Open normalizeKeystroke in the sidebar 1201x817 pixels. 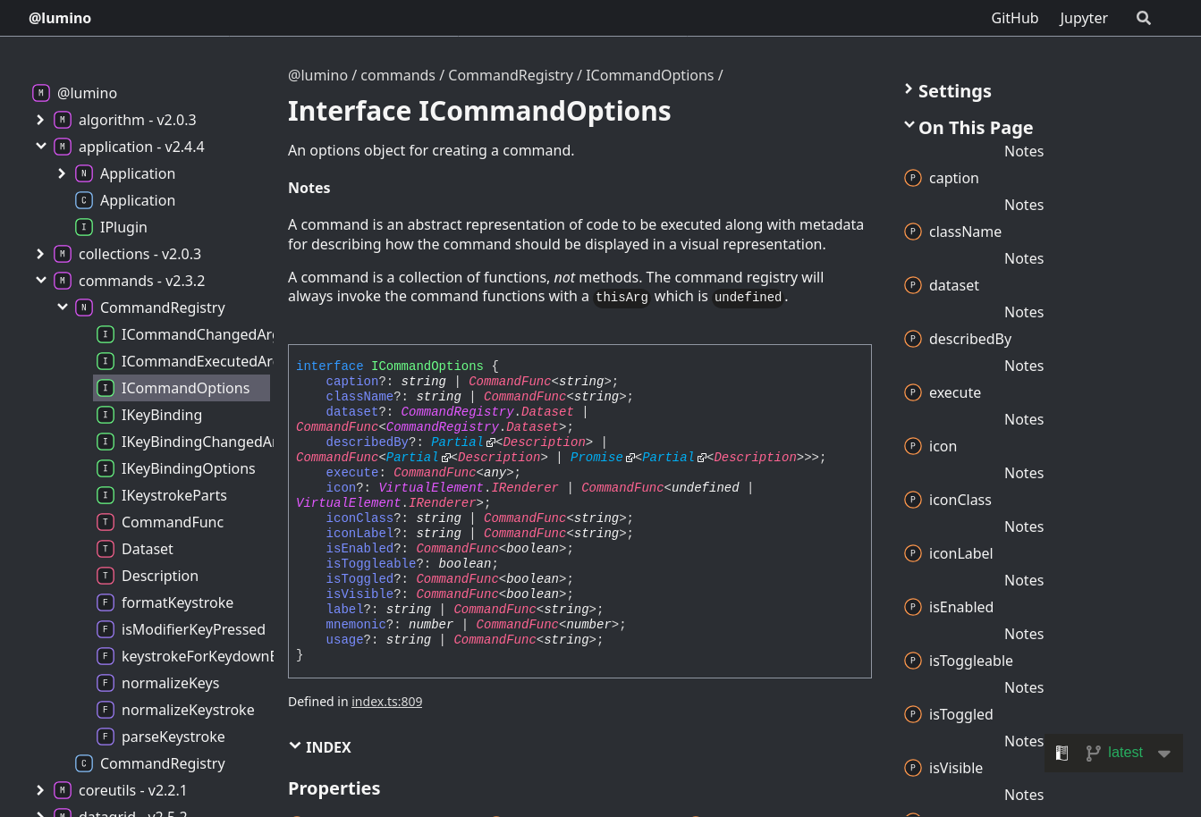click(x=188, y=710)
